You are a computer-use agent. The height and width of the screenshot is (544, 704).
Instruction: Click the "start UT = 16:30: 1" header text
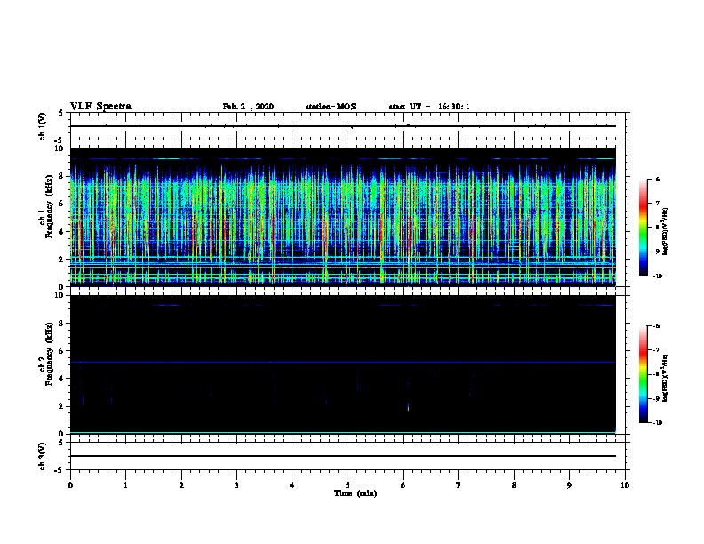[x=429, y=107]
